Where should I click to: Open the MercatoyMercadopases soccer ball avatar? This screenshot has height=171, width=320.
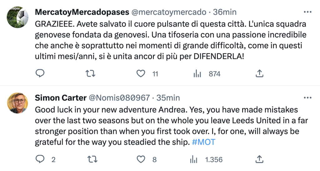(17, 17)
